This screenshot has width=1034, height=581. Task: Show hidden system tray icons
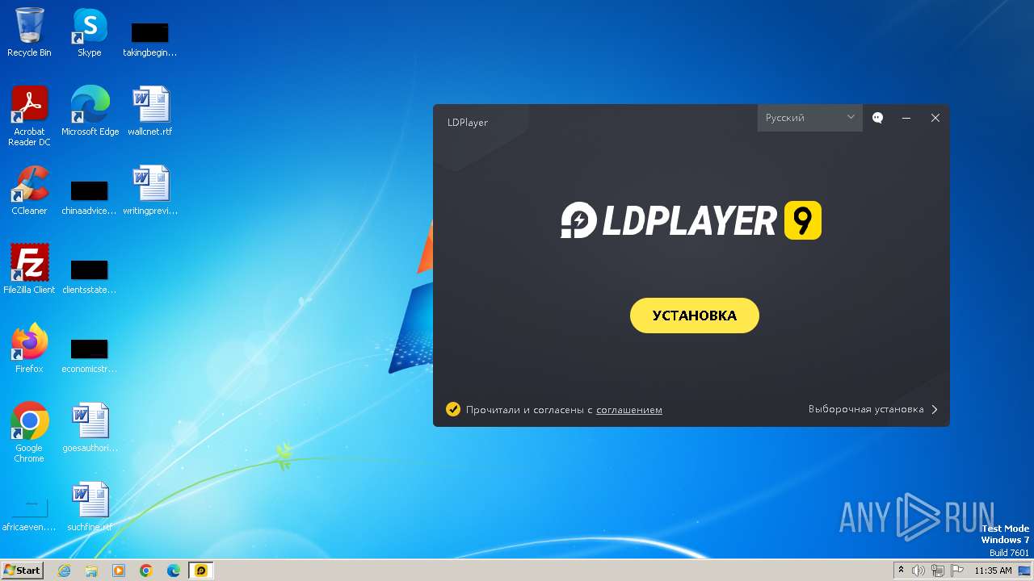point(902,571)
